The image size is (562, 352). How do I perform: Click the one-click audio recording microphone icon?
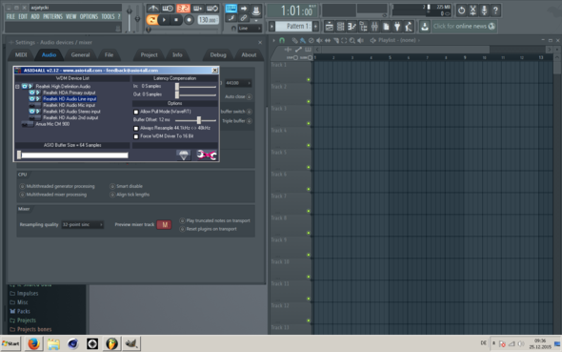click(x=484, y=10)
